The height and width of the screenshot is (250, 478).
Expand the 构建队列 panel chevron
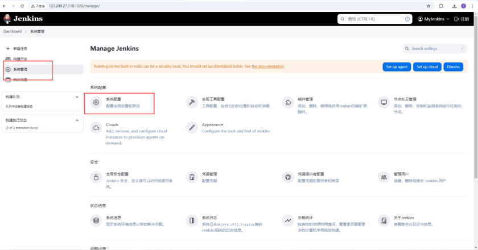pyautogui.click(x=77, y=97)
